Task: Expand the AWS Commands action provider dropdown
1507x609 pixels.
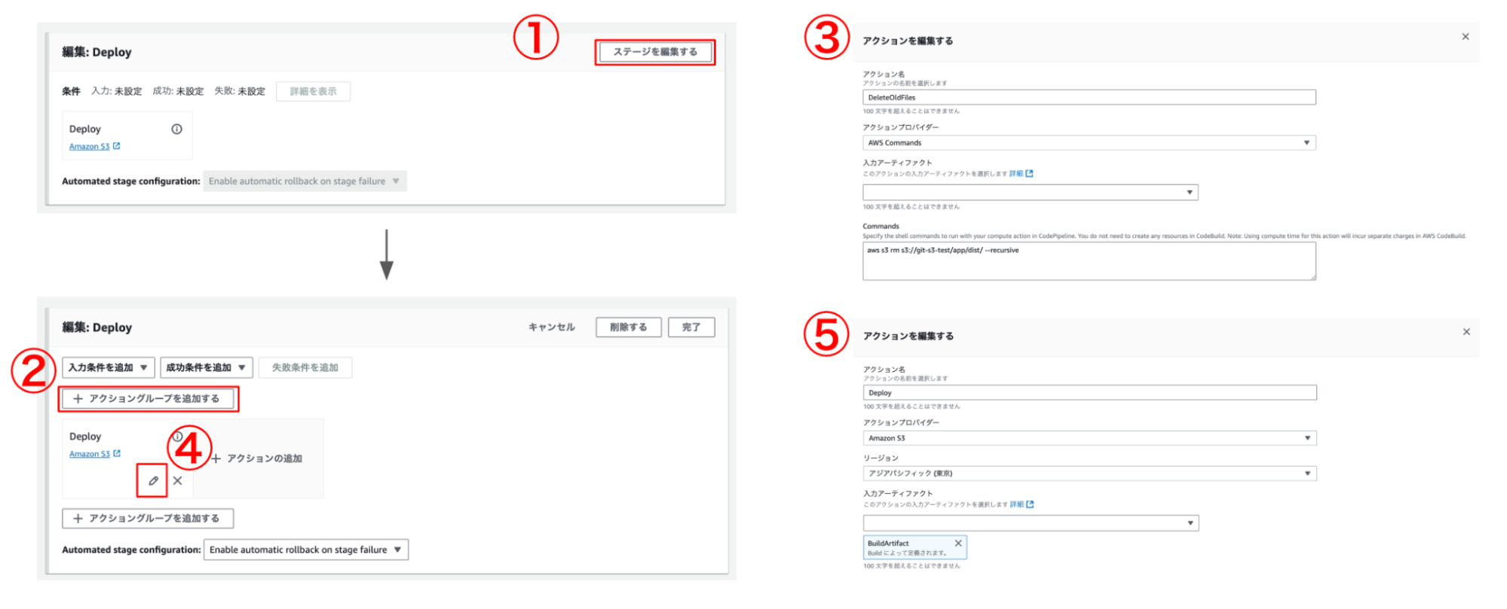Action: [1089, 143]
